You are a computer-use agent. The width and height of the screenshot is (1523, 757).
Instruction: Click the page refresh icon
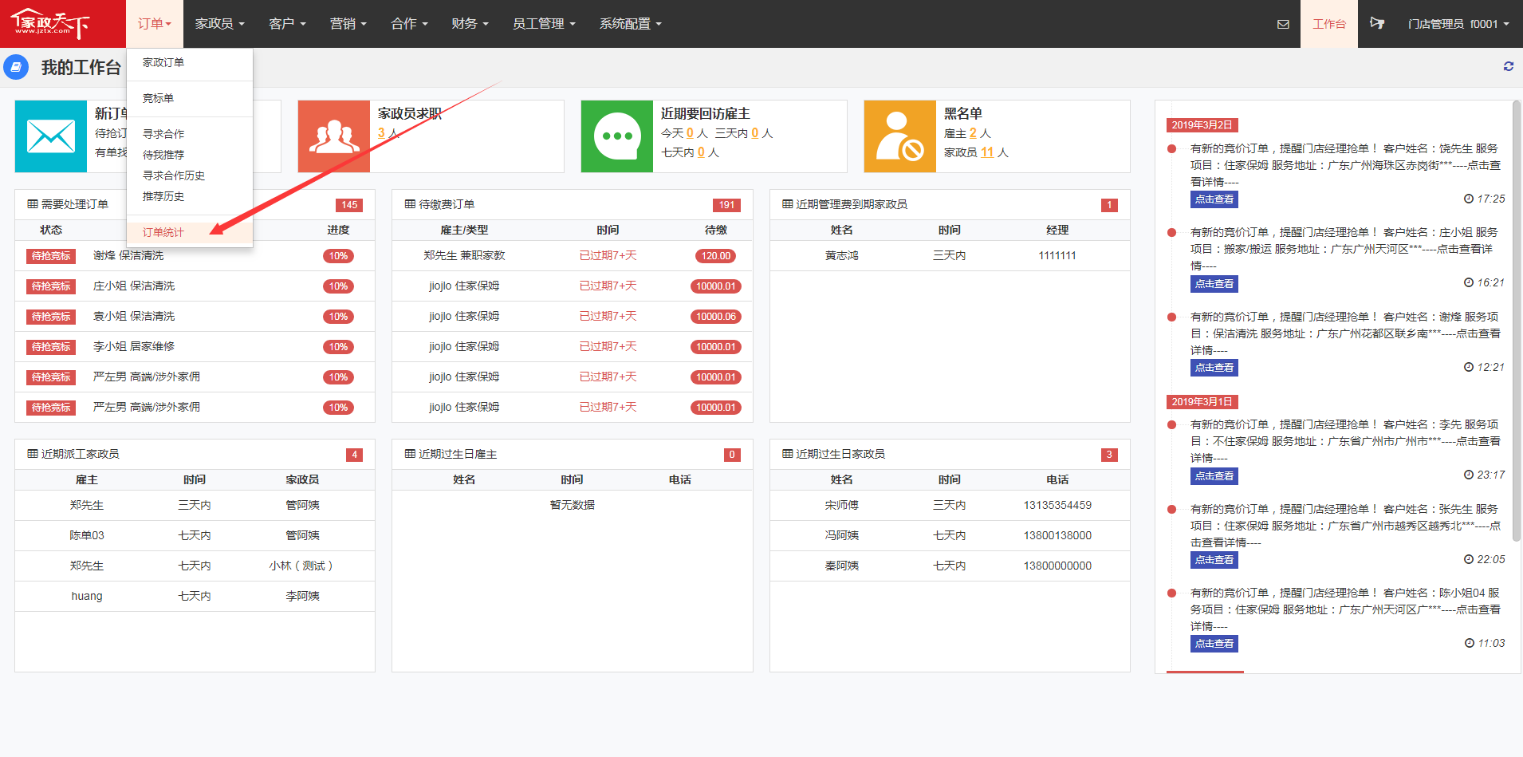[1509, 66]
